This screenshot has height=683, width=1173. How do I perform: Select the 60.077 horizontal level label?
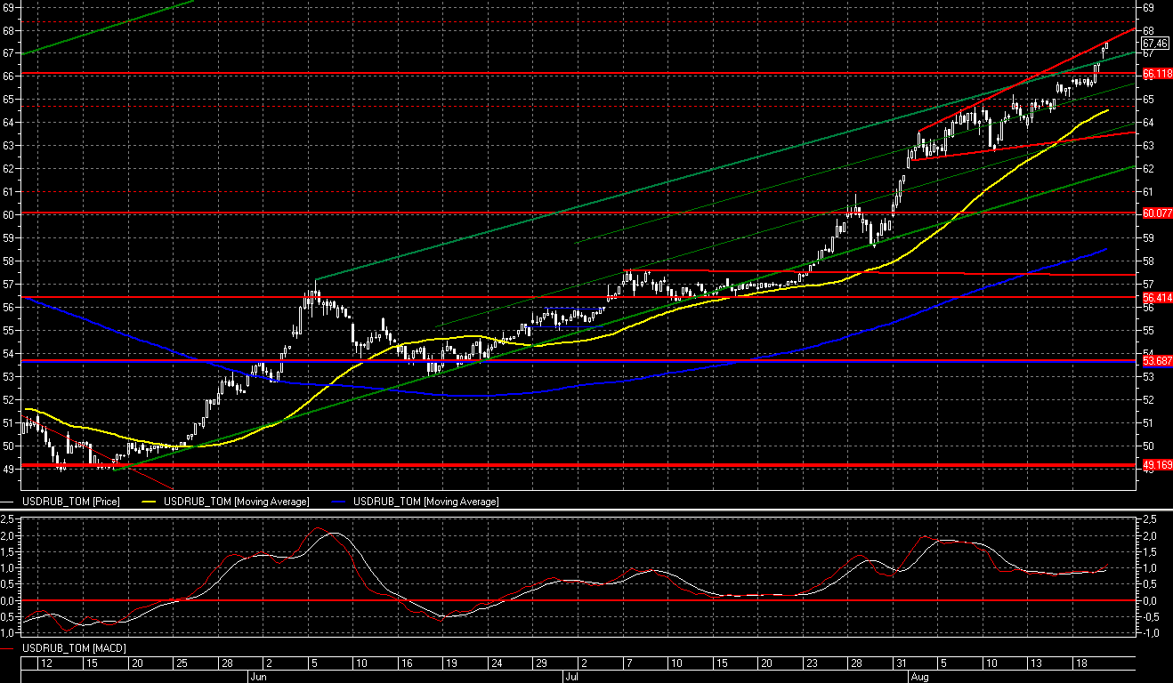pos(1153,213)
